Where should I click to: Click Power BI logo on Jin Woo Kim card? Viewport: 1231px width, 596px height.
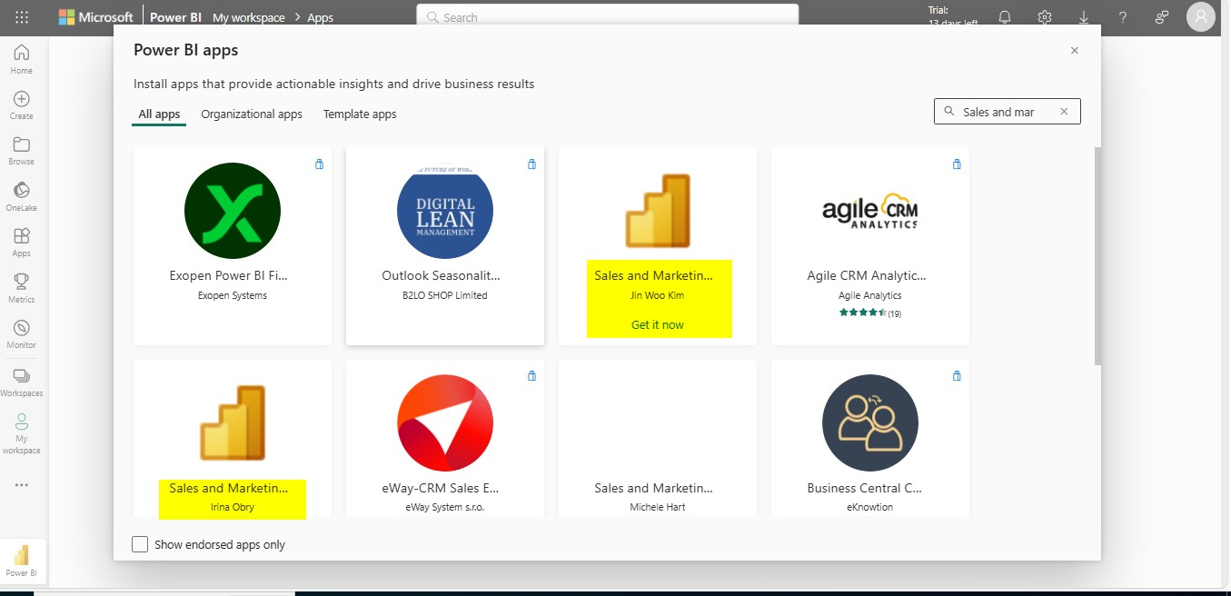tap(658, 211)
